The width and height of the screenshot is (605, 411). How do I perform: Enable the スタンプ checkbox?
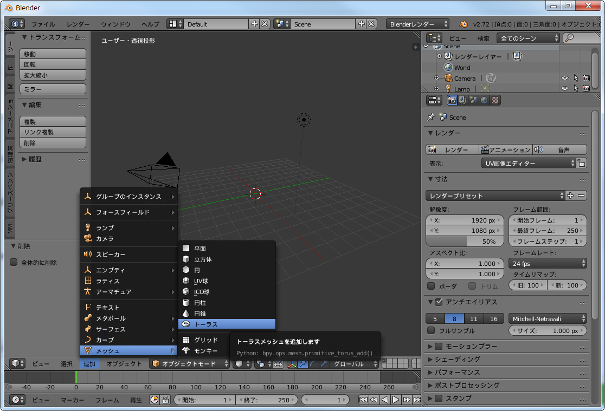pos(439,399)
